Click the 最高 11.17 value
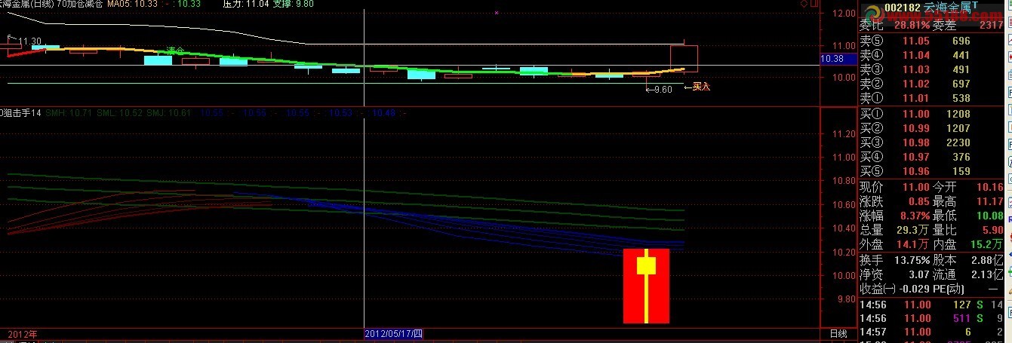Viewport: 1012px width, 343px height. (x=990, y=201)
